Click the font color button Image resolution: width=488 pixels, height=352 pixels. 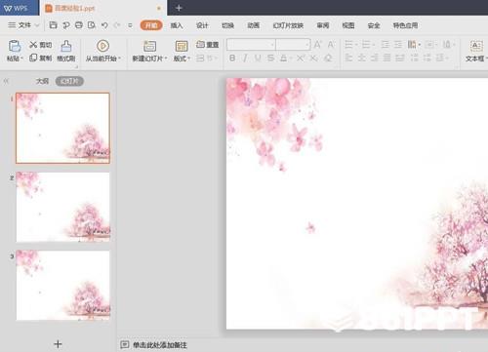284,59
